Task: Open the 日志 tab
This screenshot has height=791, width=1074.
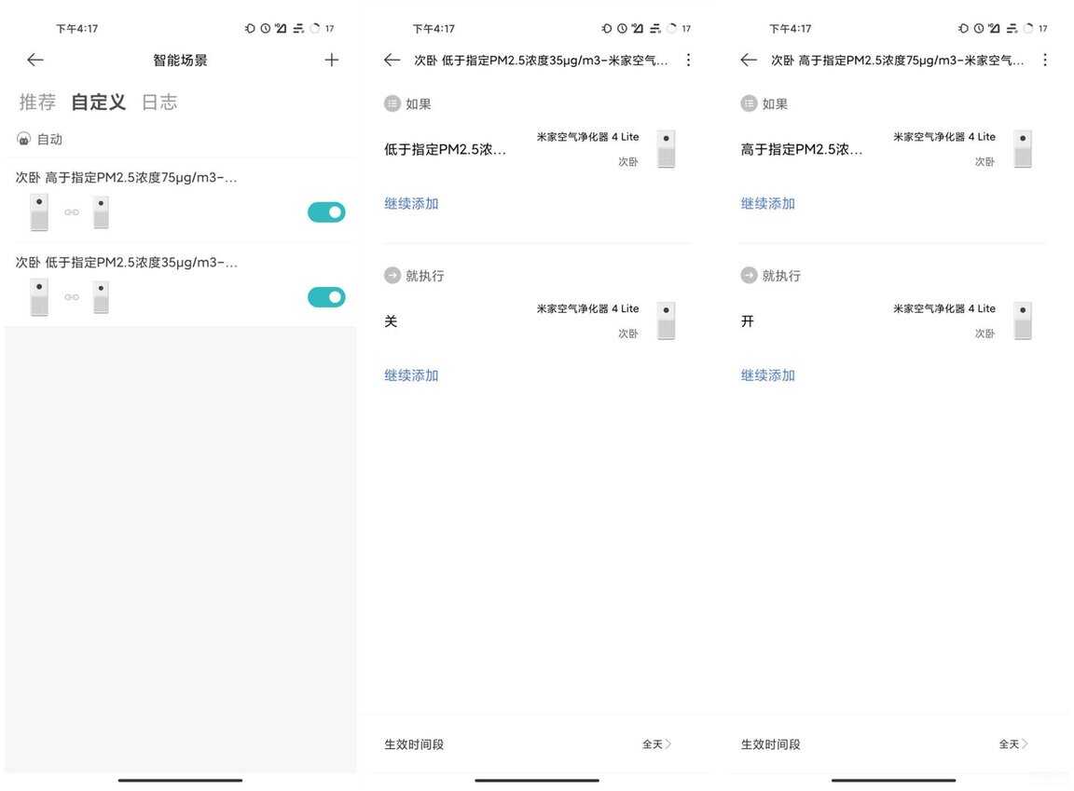Action: (x=158, y=102)
